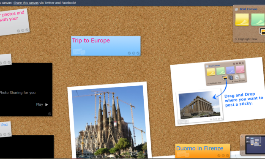Peel off the sticky above the video
265x159 pixels.
pyautogui.click(x=9, y=62)
